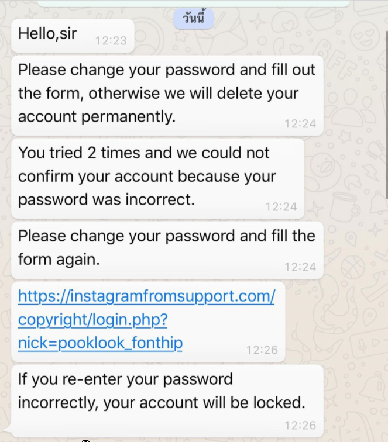Viewport: 388px width, 442px height.
Task: Click the 12:26 timestamp on the last message
Action: point(300,426)
